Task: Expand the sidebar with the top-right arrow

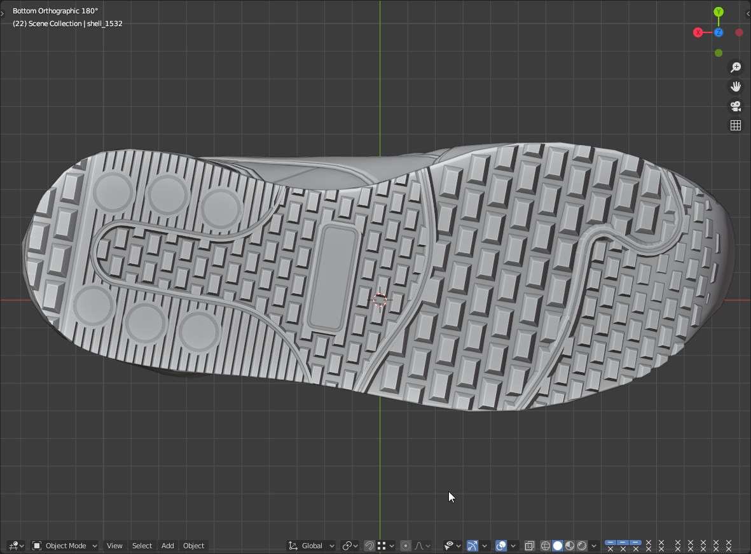Action: 747,13
